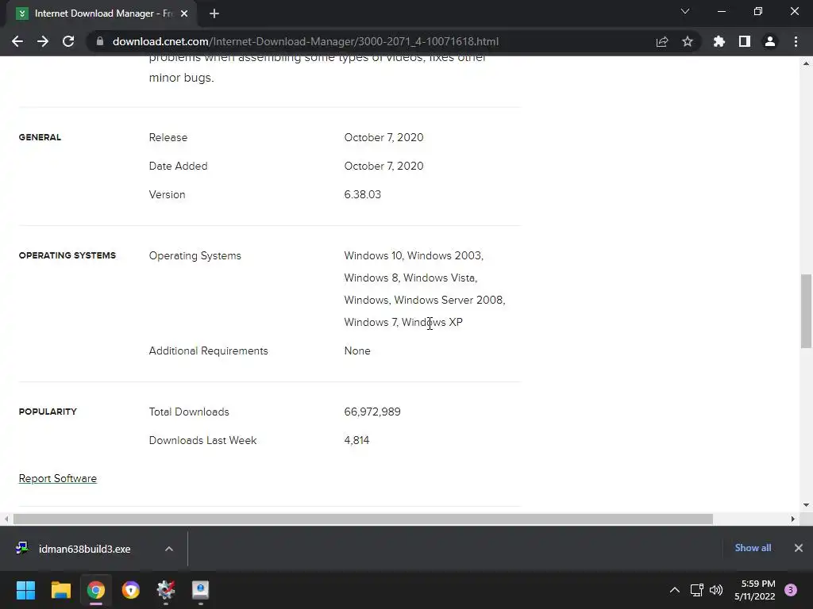Click vertical scrollbar up arrow
Viewport: 813px width, 609px height.
pyautogui.click(x=807, y=63)
